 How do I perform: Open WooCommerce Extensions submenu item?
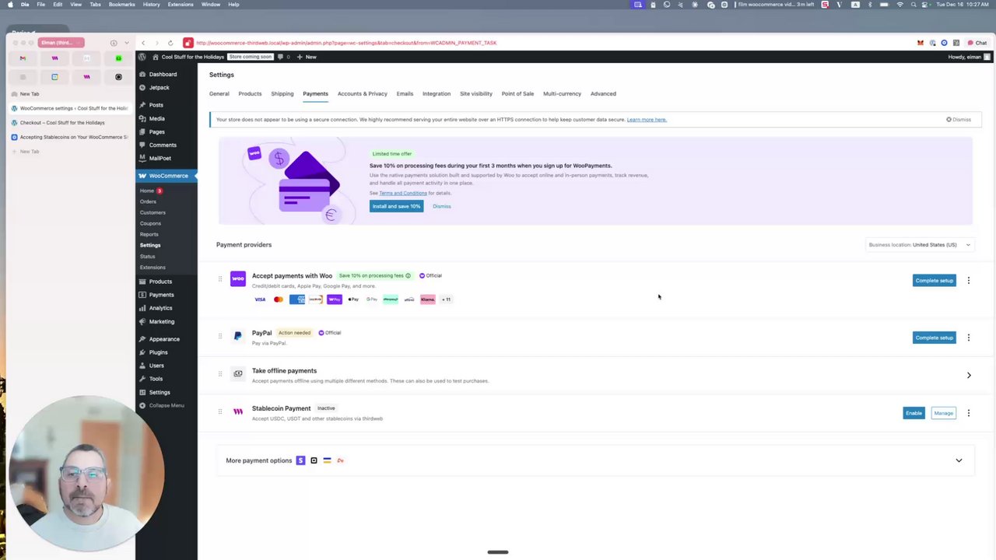[x=153, y=268]
